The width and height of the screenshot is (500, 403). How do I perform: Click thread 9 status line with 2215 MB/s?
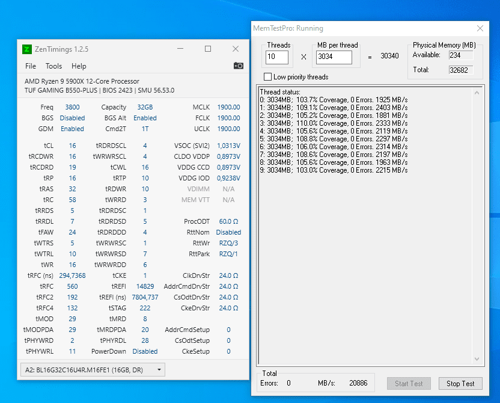[334, 170]
